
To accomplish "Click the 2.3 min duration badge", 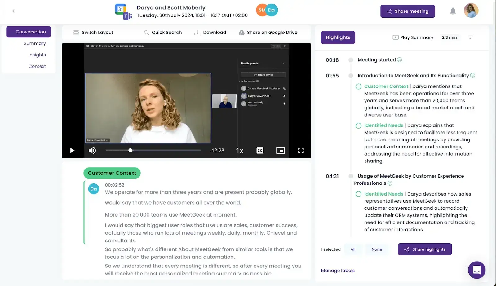I will pyautogui.click(x=449, y=37).
